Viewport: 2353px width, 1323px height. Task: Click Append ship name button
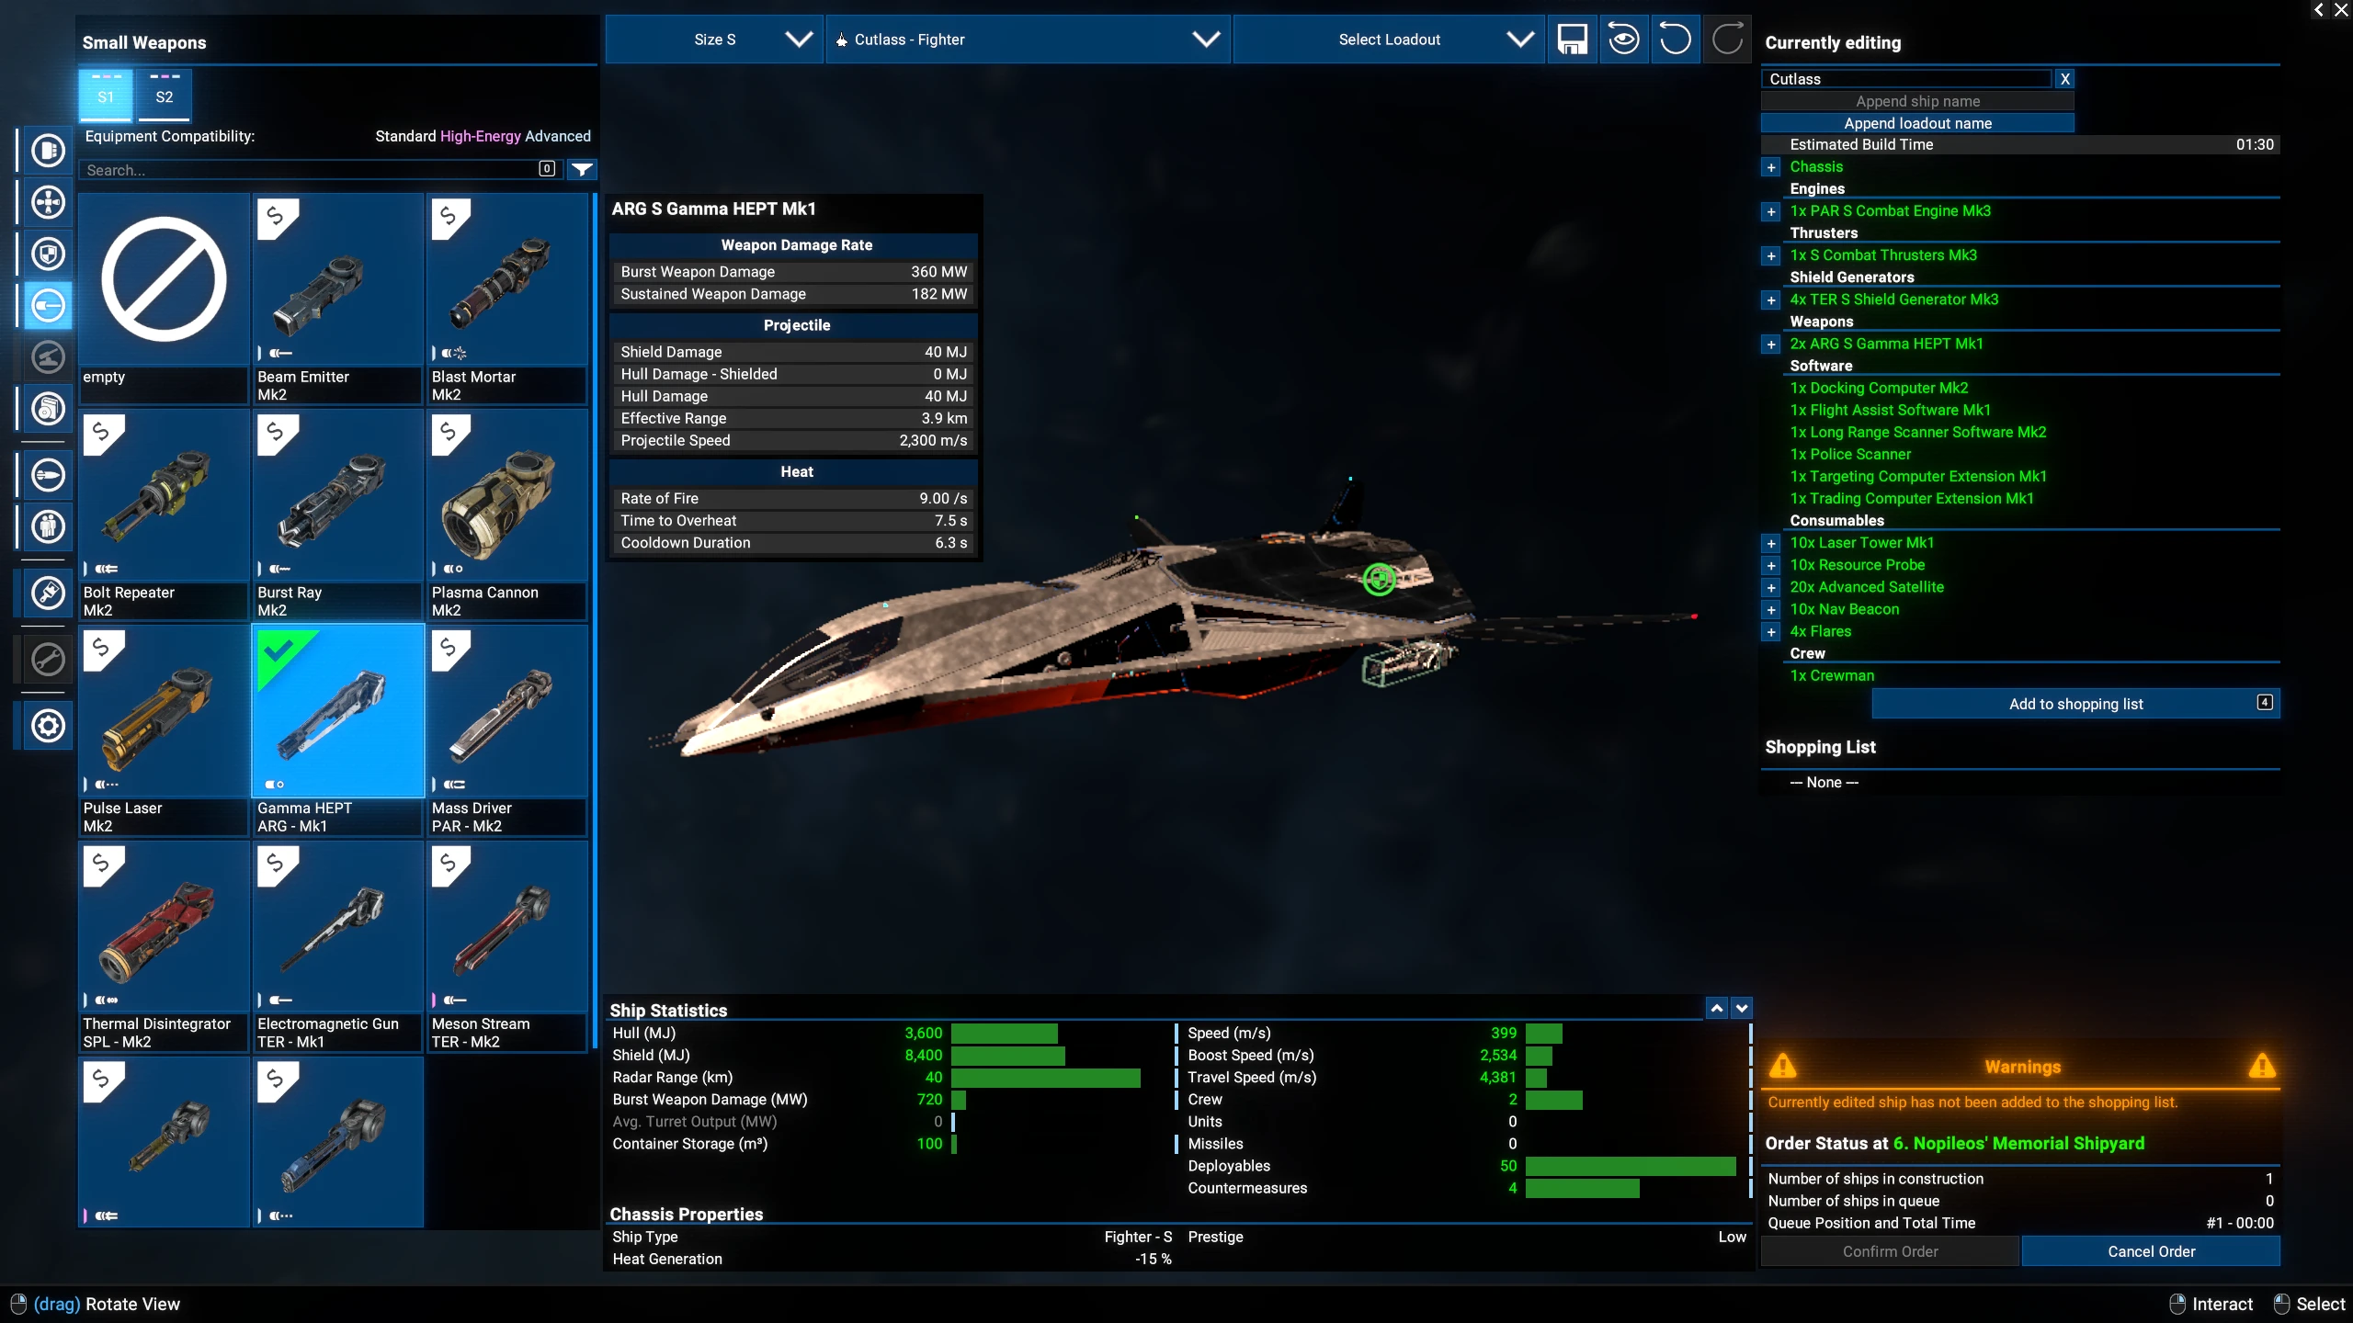pyautogui.click(x=1917, y=101)
